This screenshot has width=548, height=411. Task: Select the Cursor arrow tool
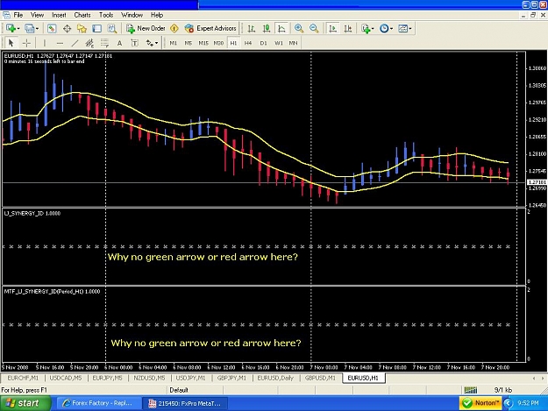pos(11,43)
